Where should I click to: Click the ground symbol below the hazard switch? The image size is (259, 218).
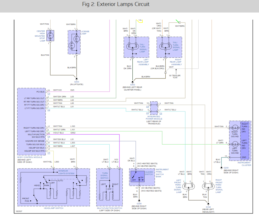point(139,201)
